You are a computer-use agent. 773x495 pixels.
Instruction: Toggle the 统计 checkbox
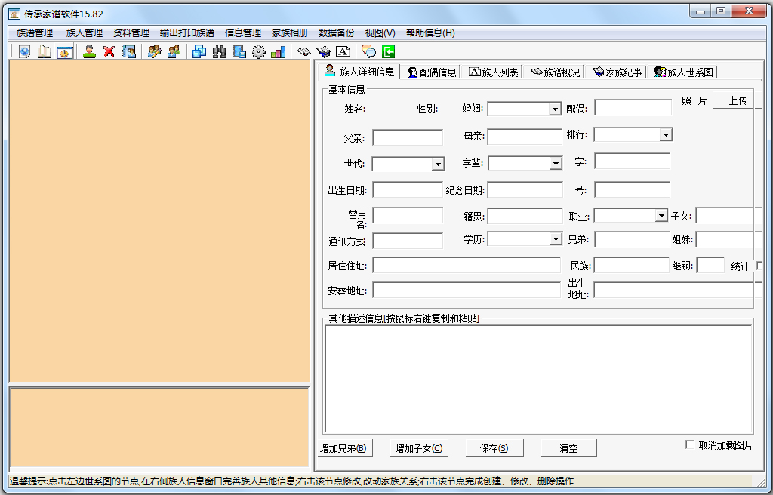click(759, 266)
